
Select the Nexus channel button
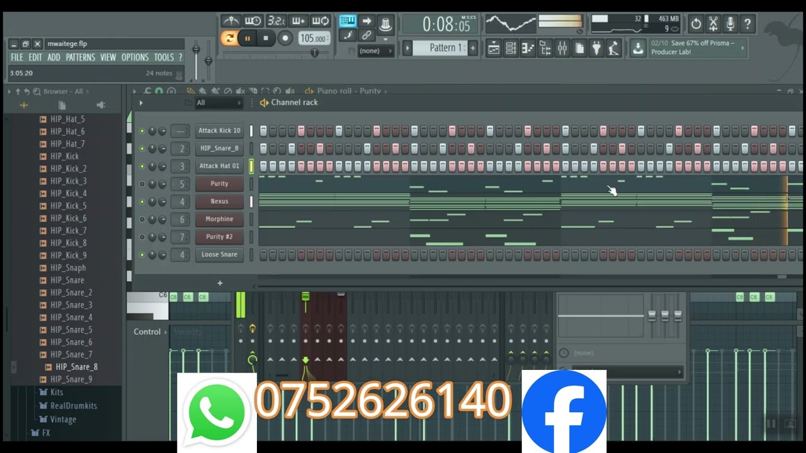[x=219, y=201]
